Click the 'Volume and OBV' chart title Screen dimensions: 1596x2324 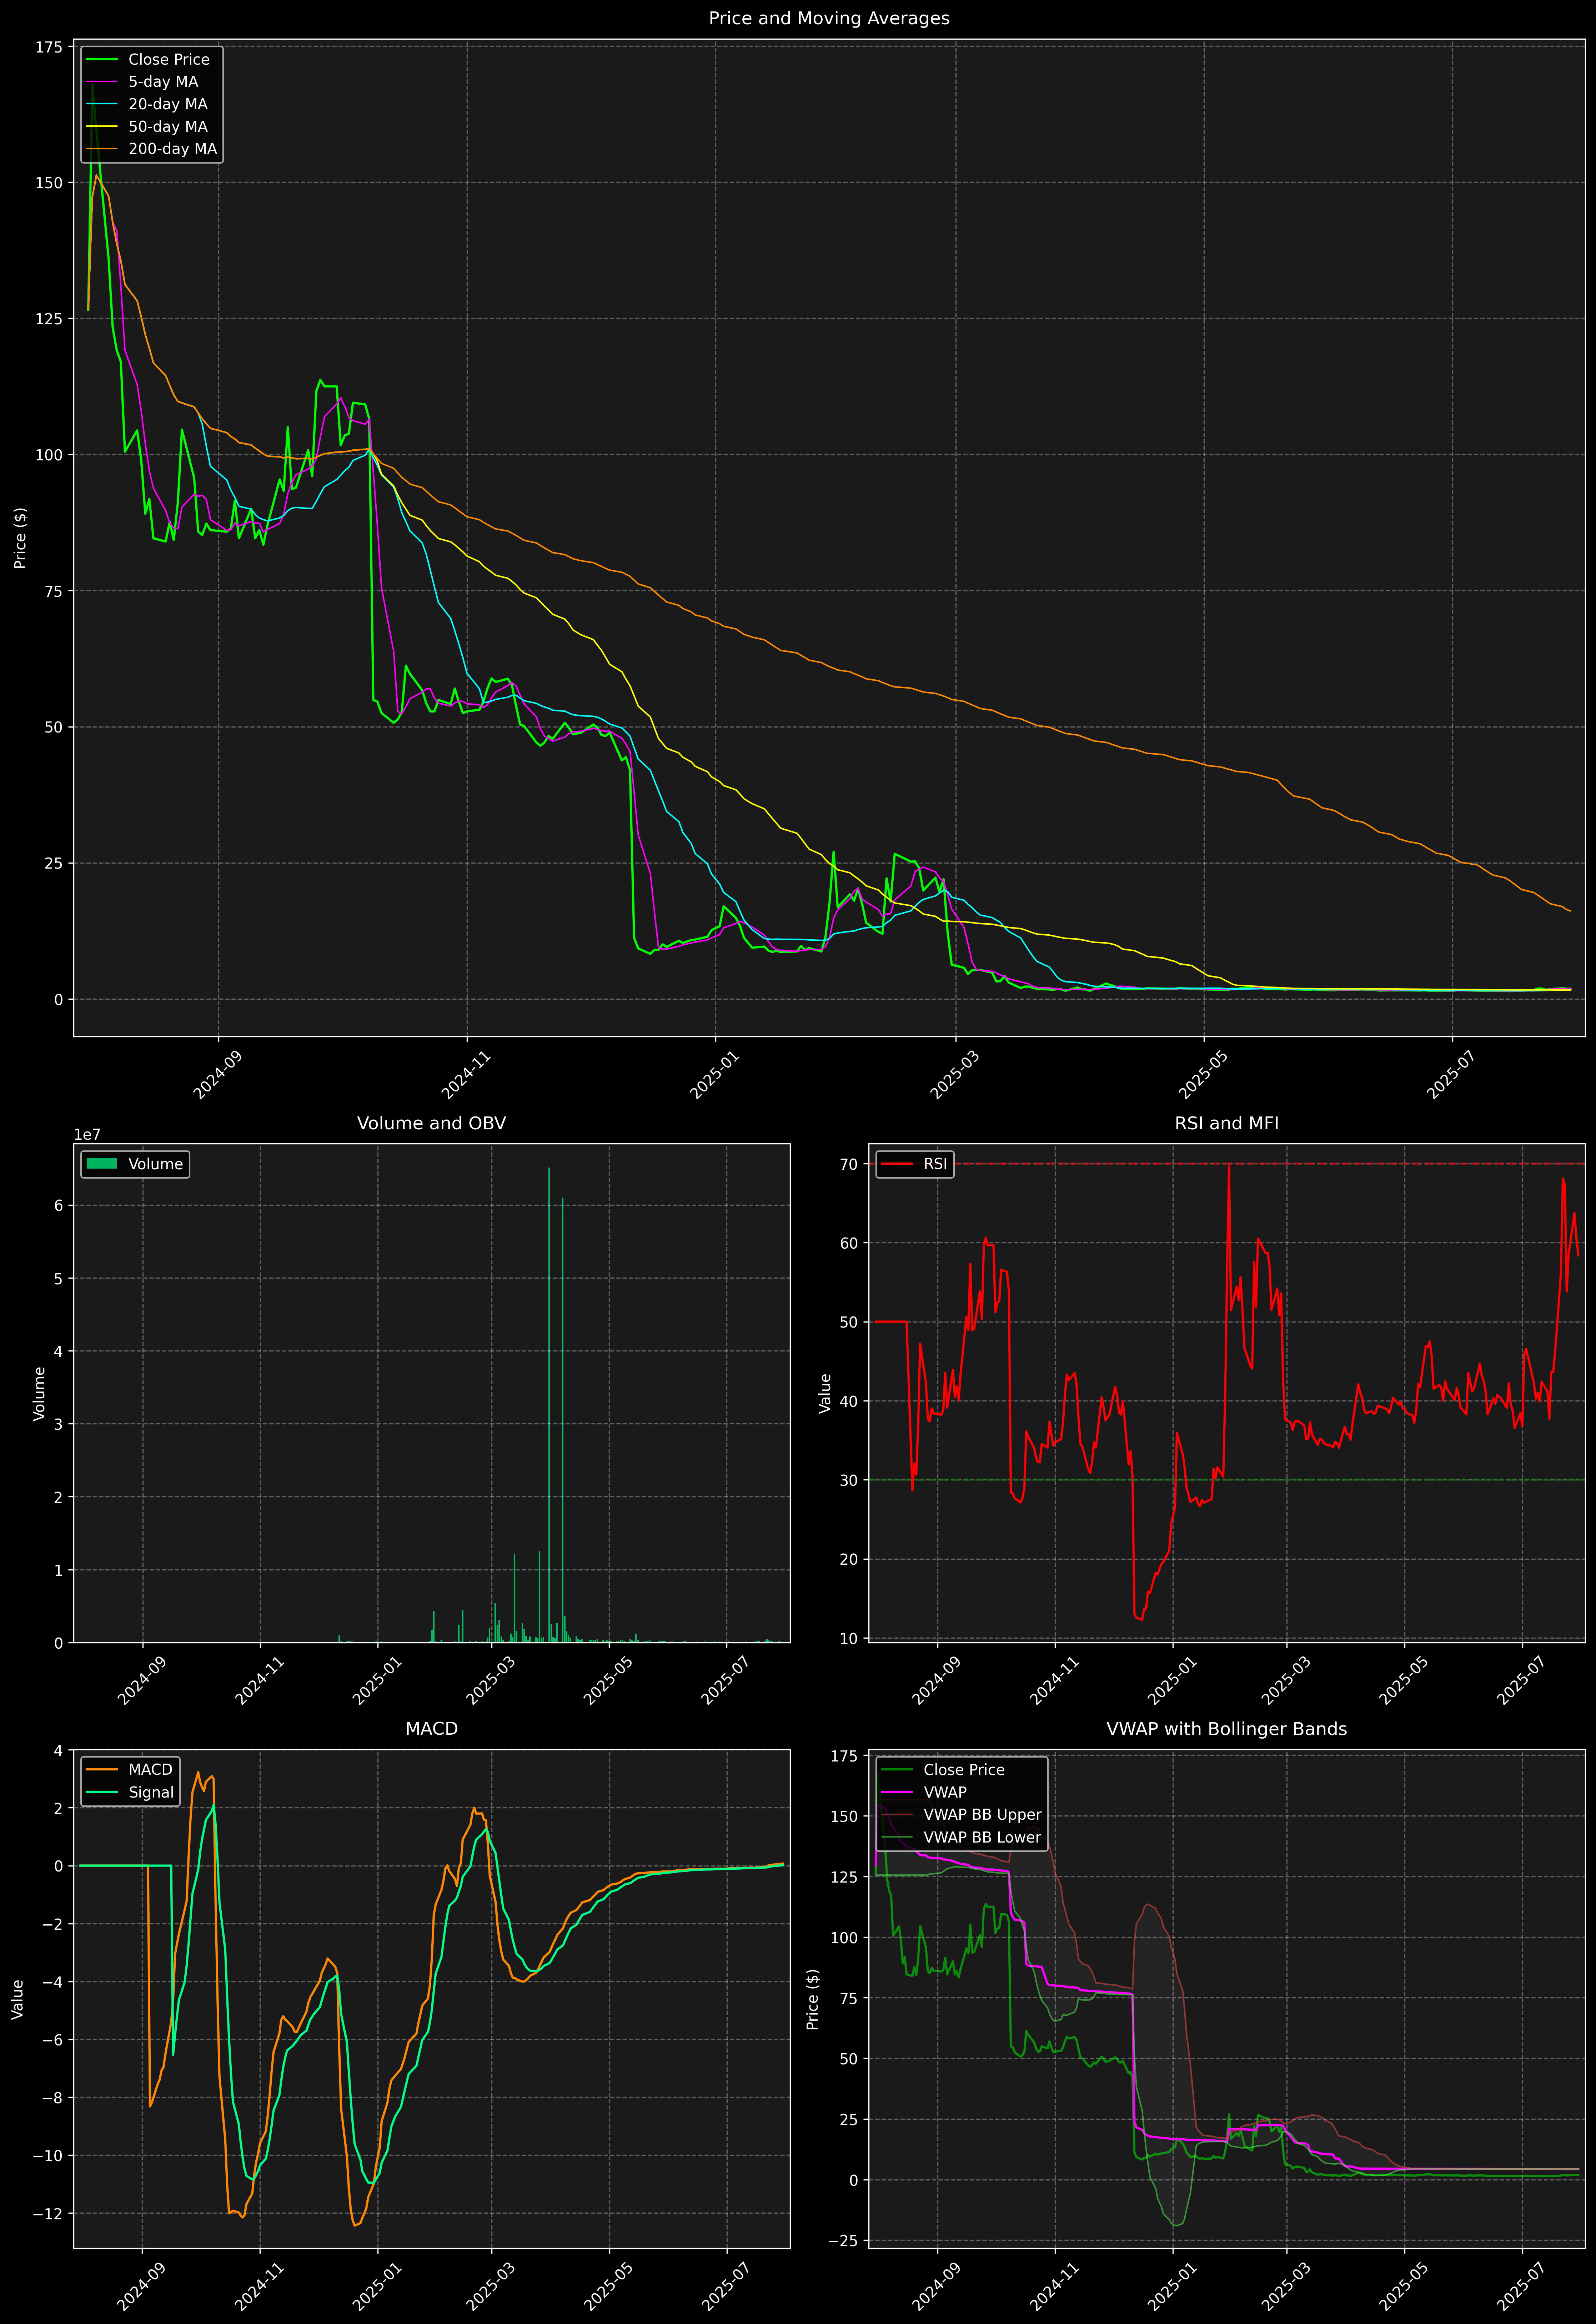coord(431,1123)
